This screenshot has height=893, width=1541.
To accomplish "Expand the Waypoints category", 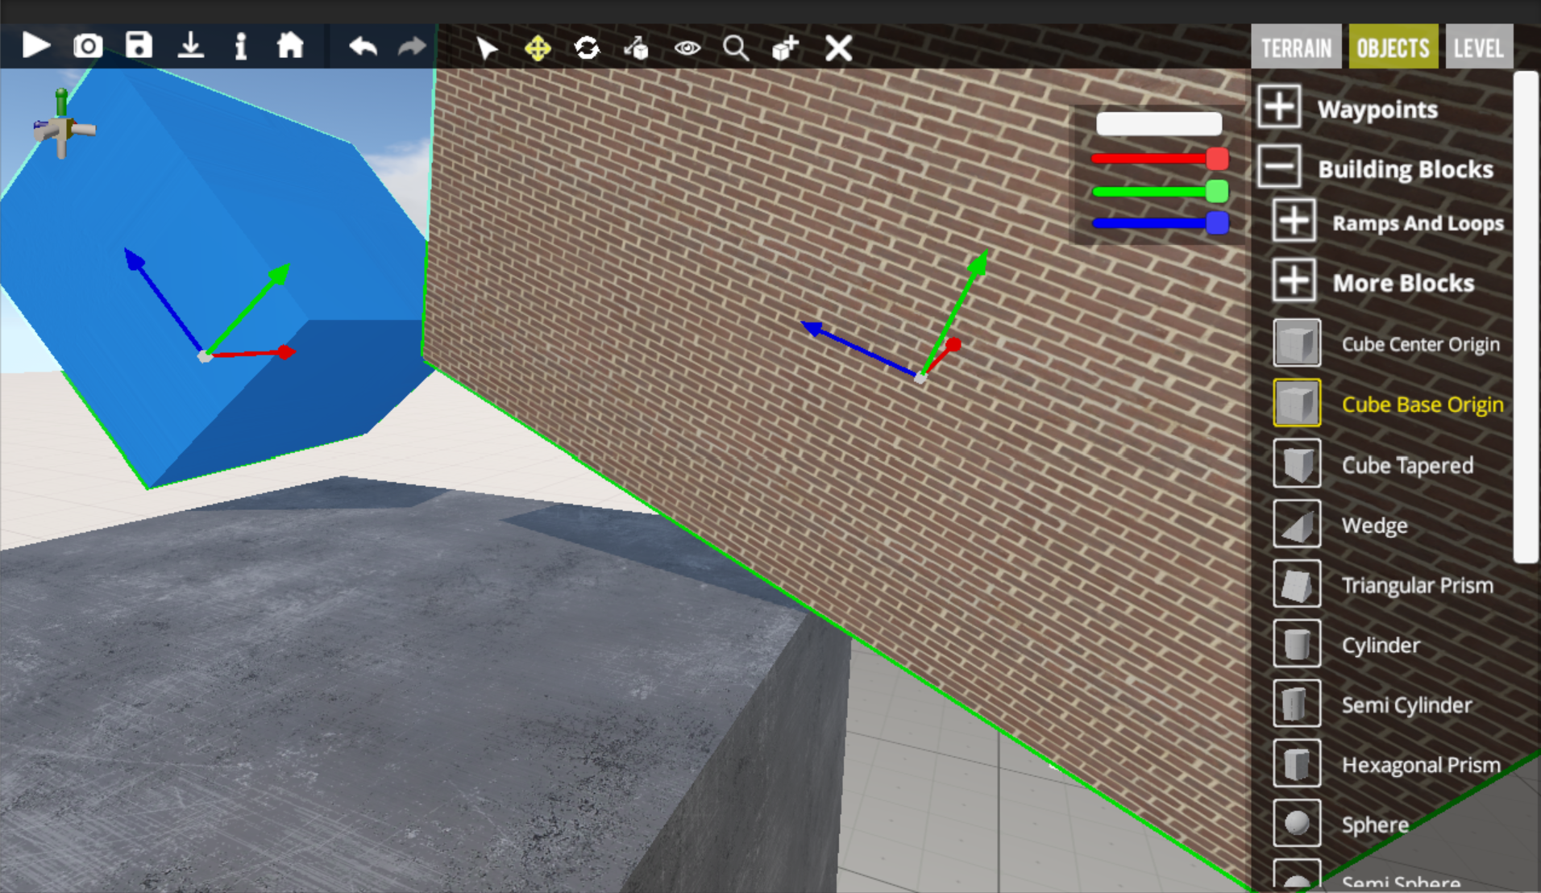I will (x=1279, y=107).
